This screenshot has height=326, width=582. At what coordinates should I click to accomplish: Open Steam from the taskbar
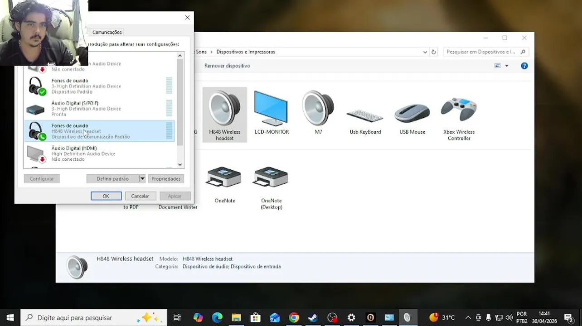coord(313,317)
